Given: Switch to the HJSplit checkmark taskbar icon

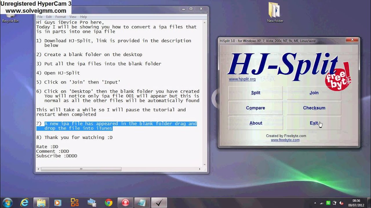Looking at the screenshot, I should point(159,203).
